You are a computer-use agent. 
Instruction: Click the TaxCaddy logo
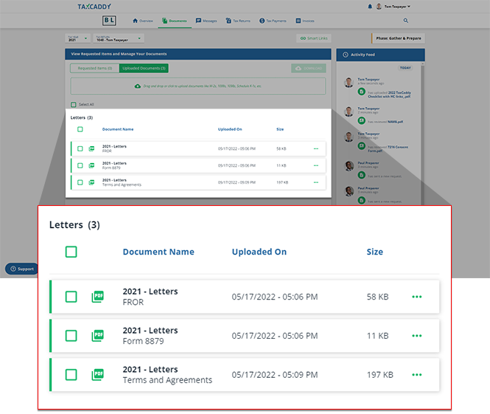[x=96, y=7]
